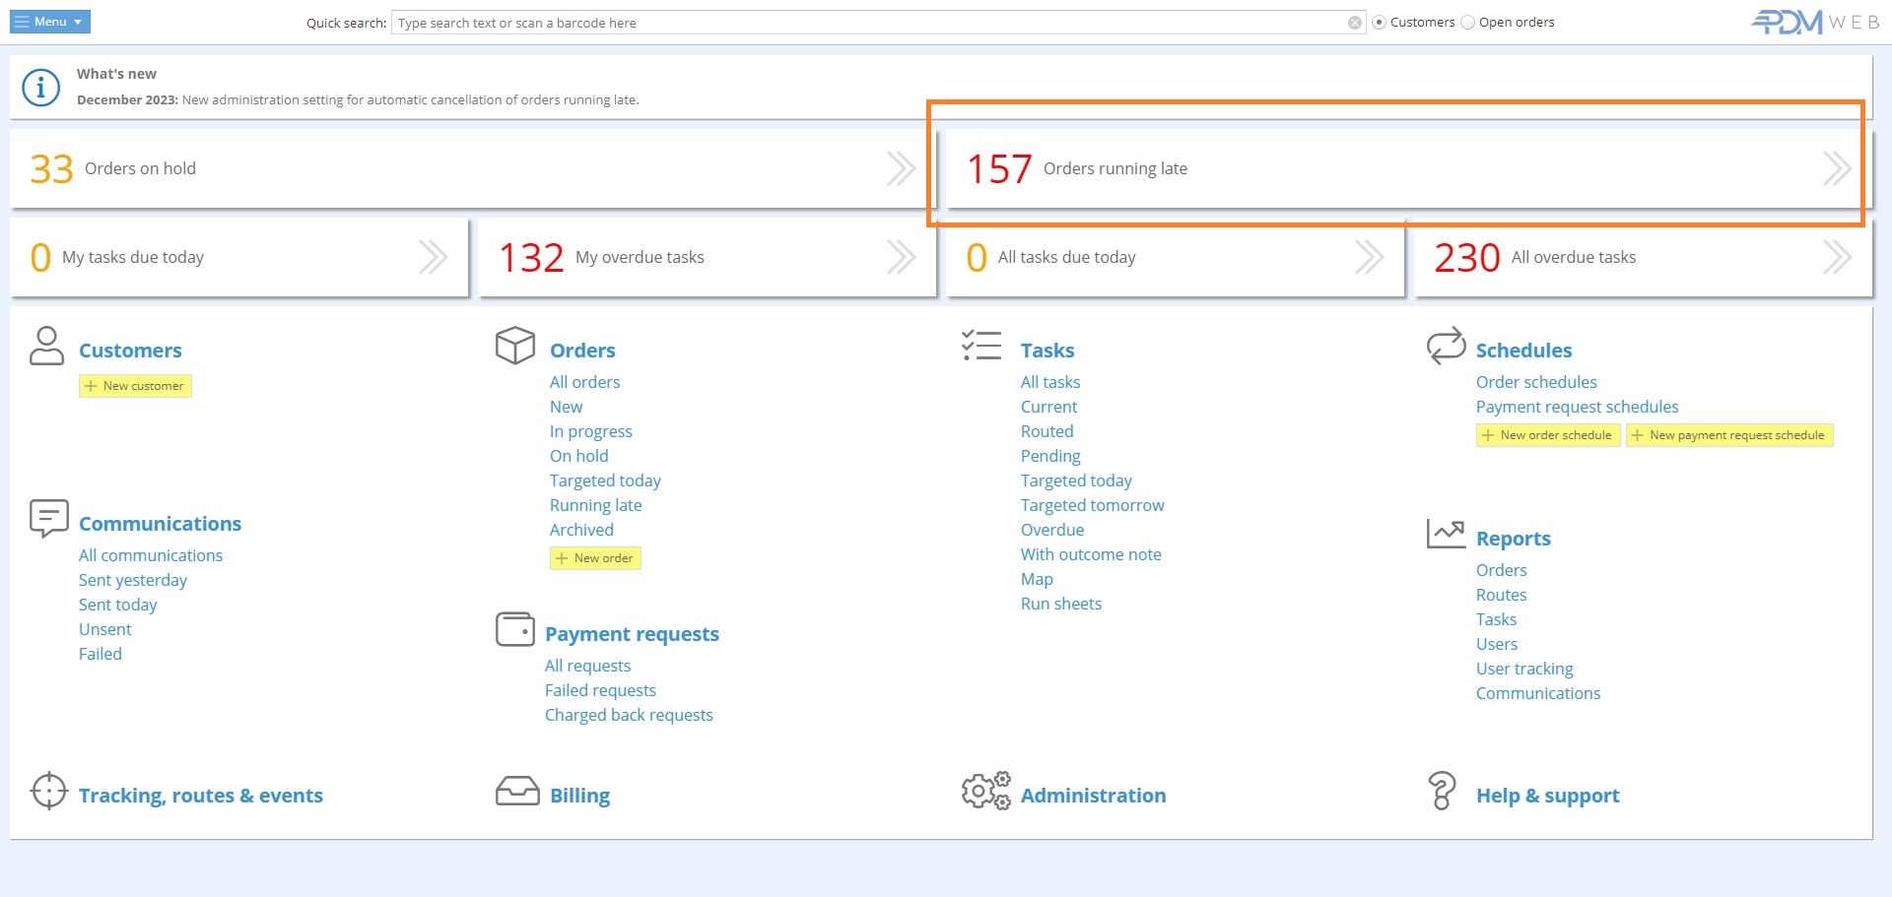Viewport: 1892px width, 897px height.
Task: Focus the Quick search text field
Action: [x=867, y=23]
